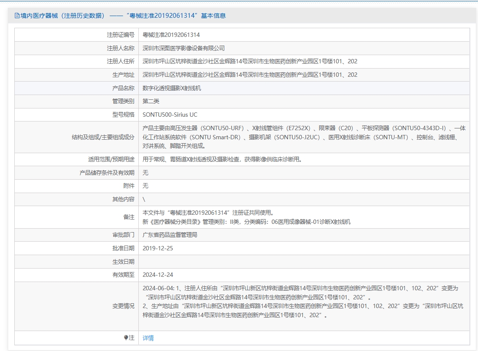This screenshot has height=351, width=478.
Task: Click the 生效日期 row label
Action: tap(123, 262)
